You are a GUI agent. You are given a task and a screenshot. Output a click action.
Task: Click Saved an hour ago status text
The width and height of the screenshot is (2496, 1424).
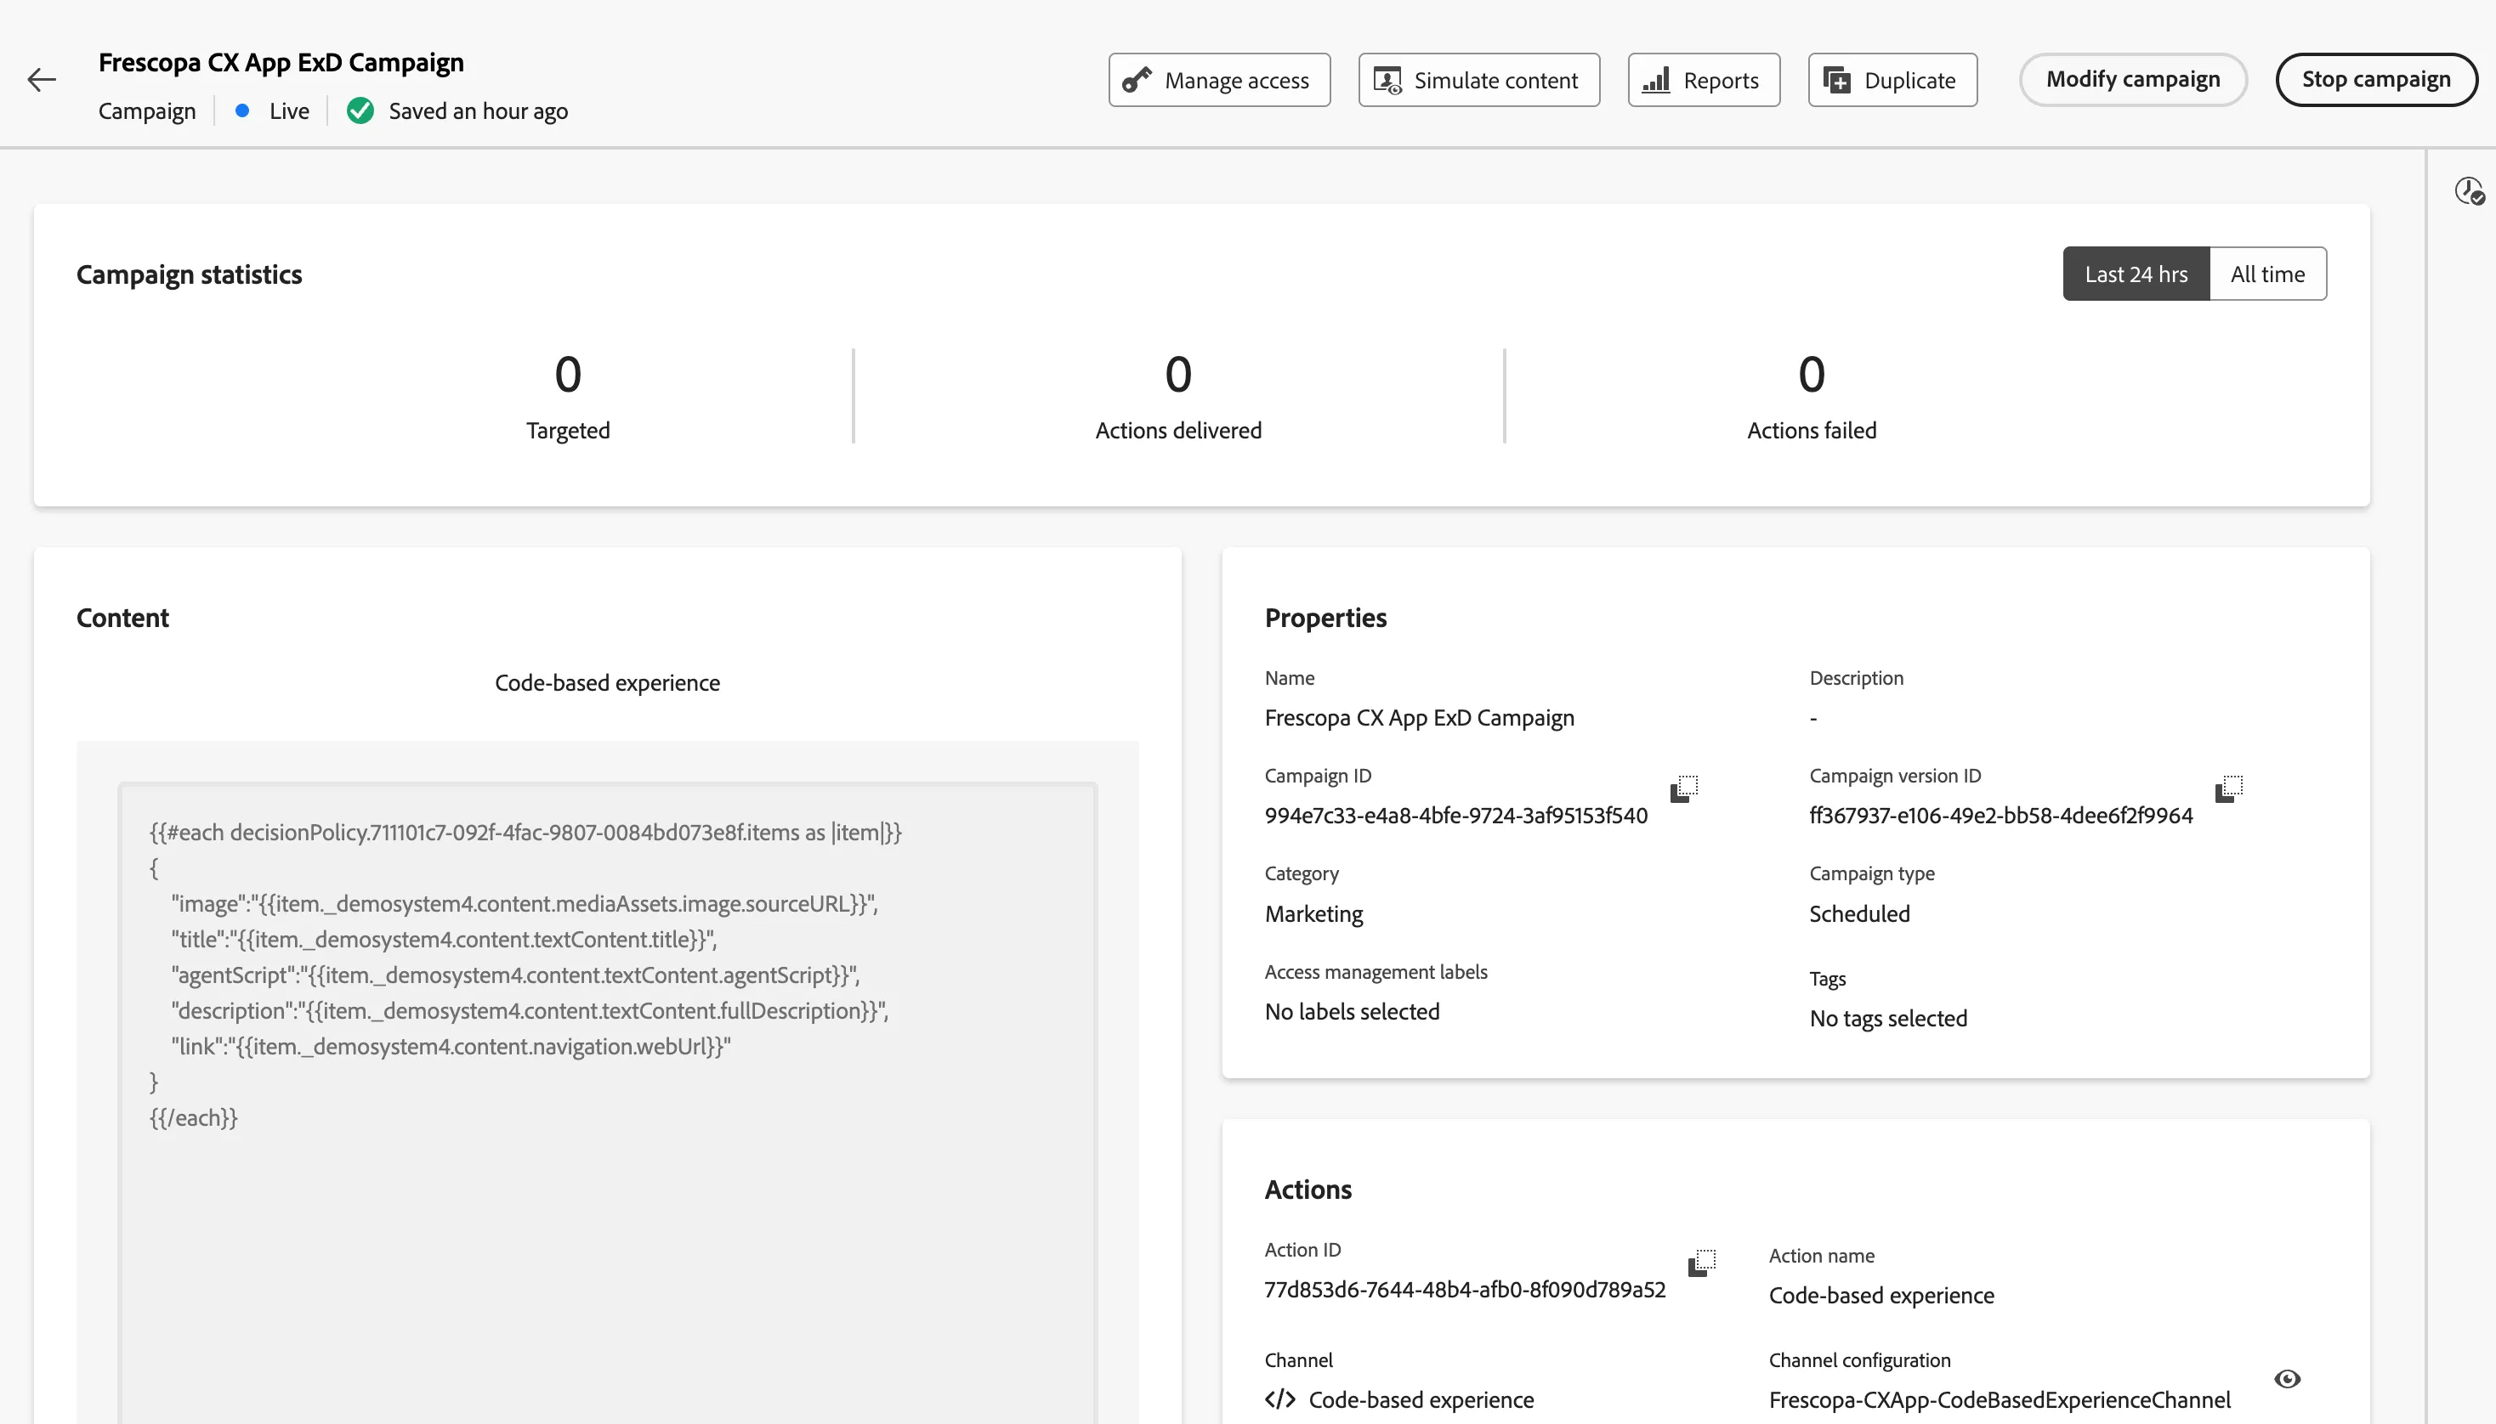(x=478, y=110)
